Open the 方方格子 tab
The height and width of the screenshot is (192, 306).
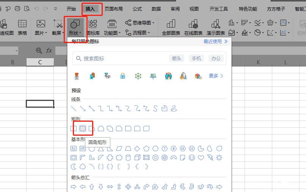pyautogui.click(x=276, y=9)
